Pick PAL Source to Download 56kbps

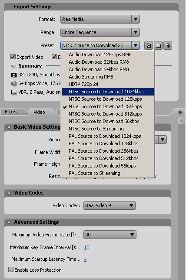tap(108, 166)
